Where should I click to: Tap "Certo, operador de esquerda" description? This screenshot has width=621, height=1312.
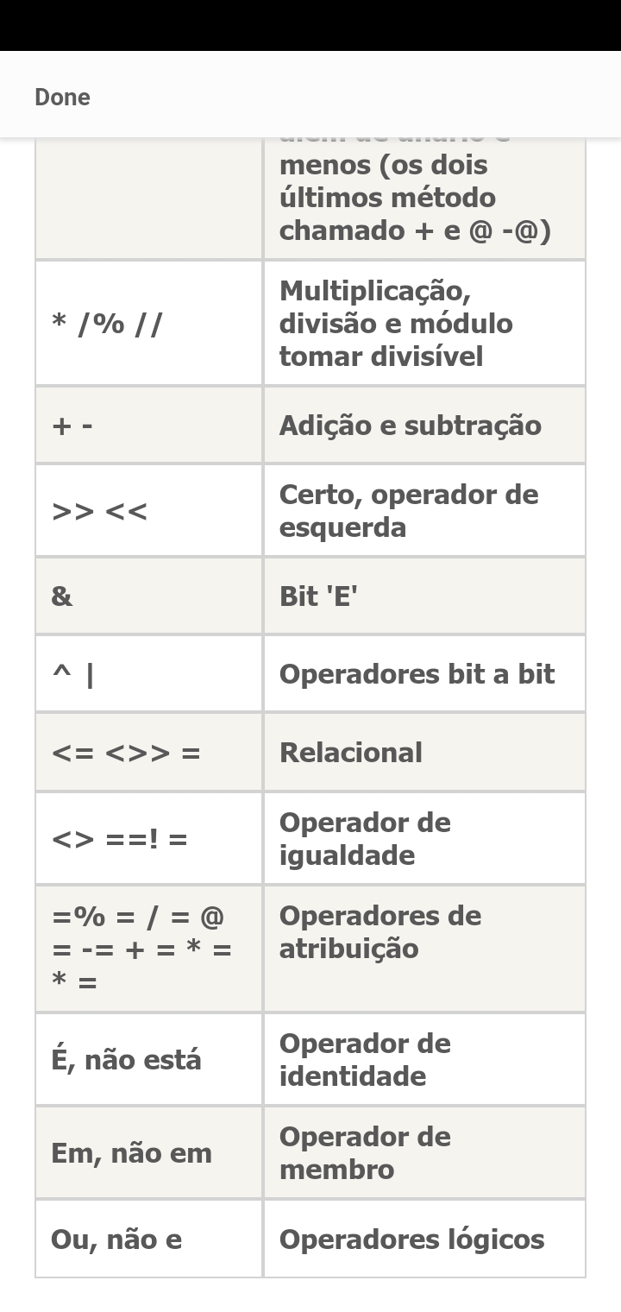coord(408,511)
